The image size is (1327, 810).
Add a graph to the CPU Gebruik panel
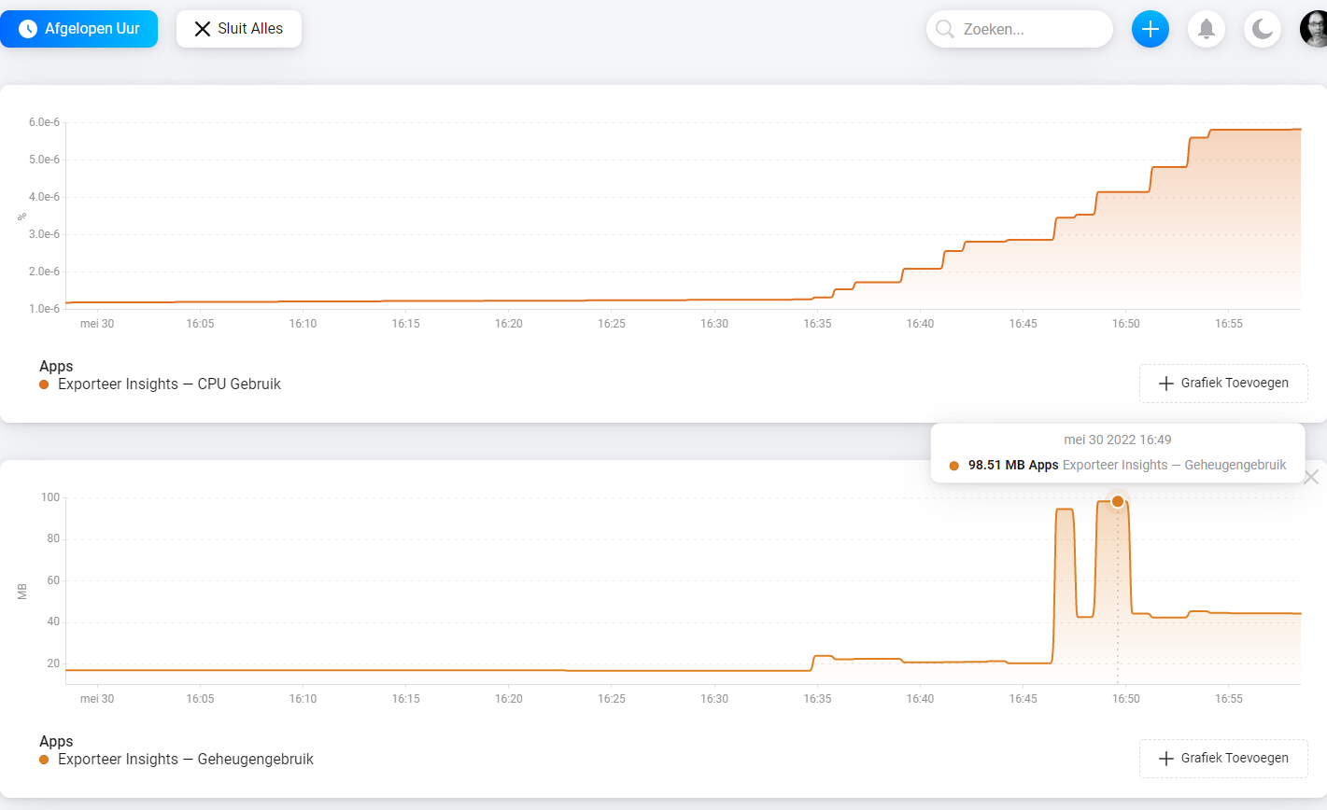pos(1223,384)
